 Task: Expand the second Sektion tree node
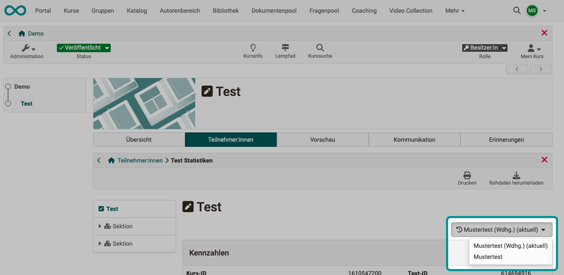tap(100, 244)
